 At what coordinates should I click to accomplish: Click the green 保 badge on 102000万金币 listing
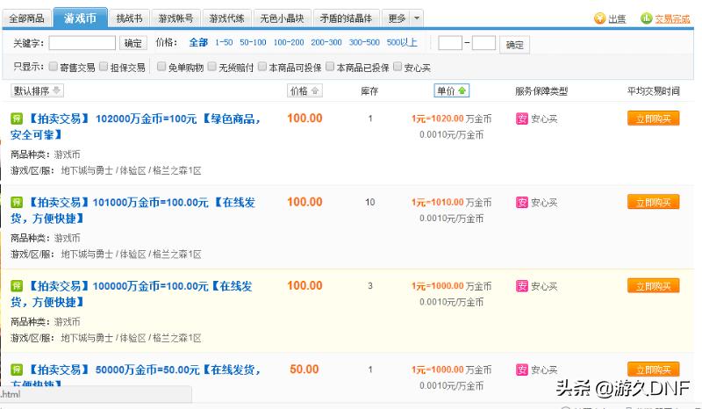click(16, 118)
